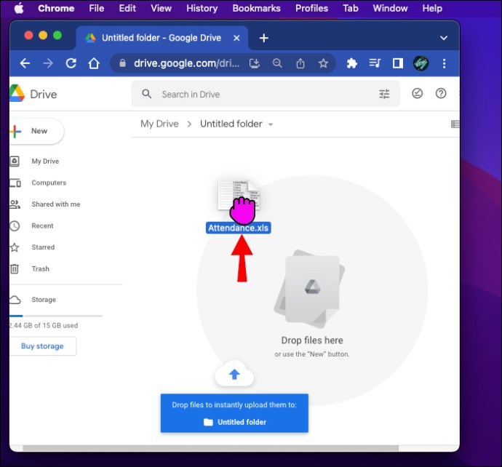Click the ready for offline checkmark icon
The width and height of the screenshot is (502, 467).
(417, 93)
